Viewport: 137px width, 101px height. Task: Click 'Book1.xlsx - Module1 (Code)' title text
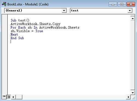[x=28, y=4]
